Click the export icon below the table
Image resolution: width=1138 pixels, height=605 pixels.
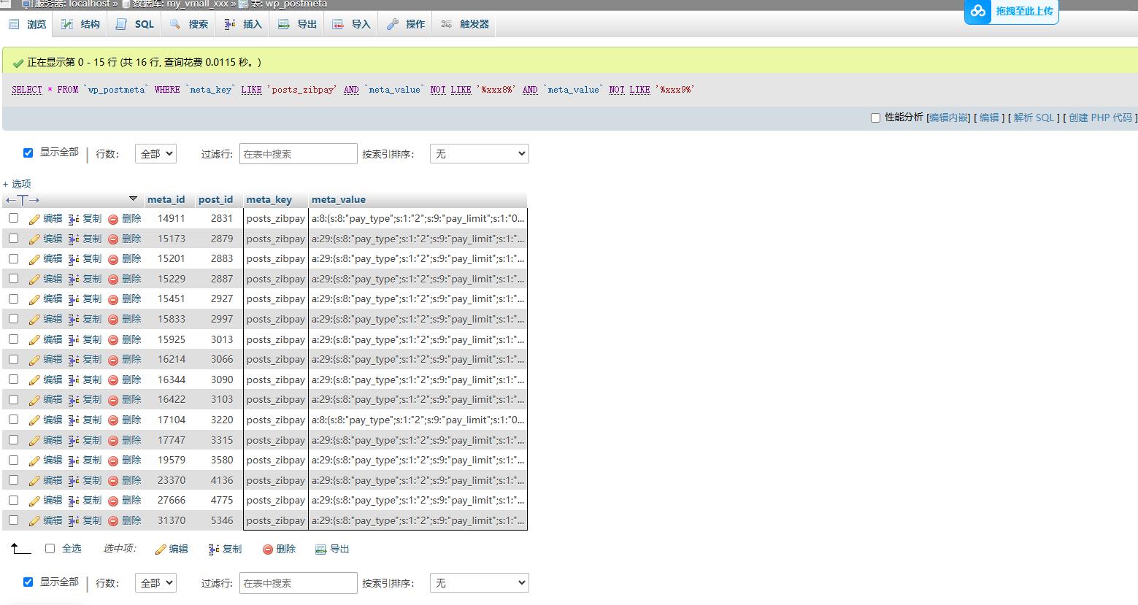(320, 550)
